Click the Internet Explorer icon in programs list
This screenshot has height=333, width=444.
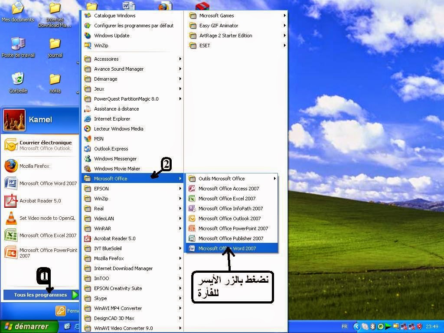pos(88,119)
